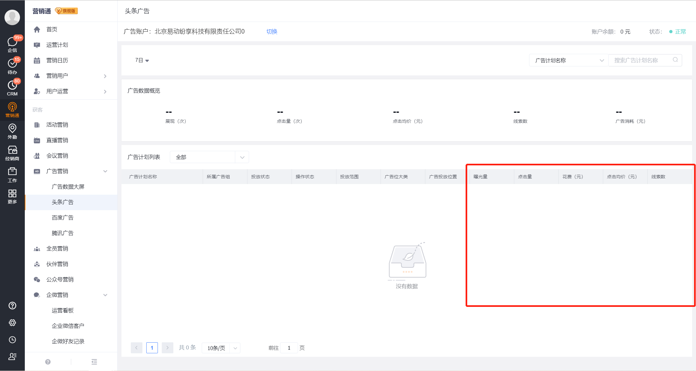Click the 前往 page number input
Screen dimensions: 696x371
click(289, 348)
